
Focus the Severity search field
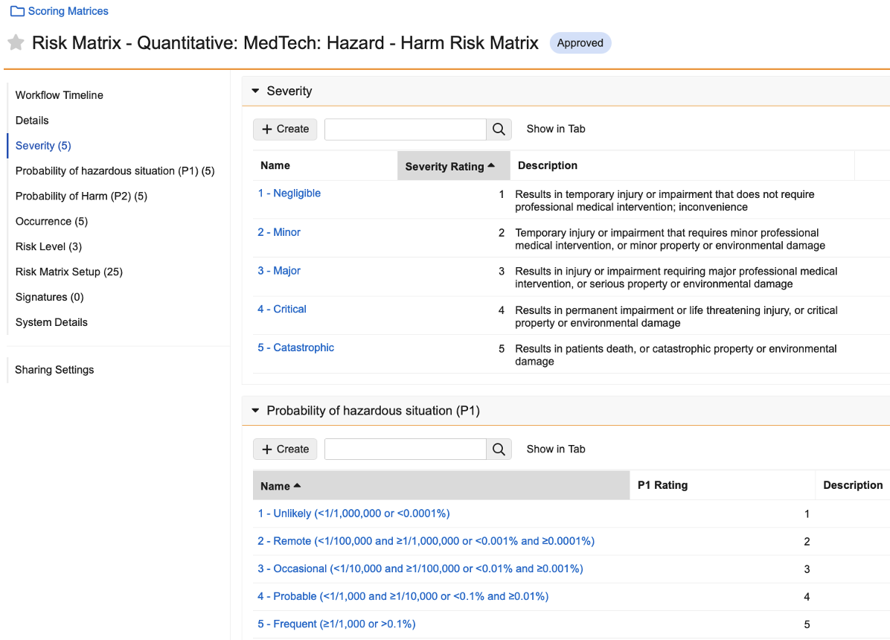coord(406,129)
